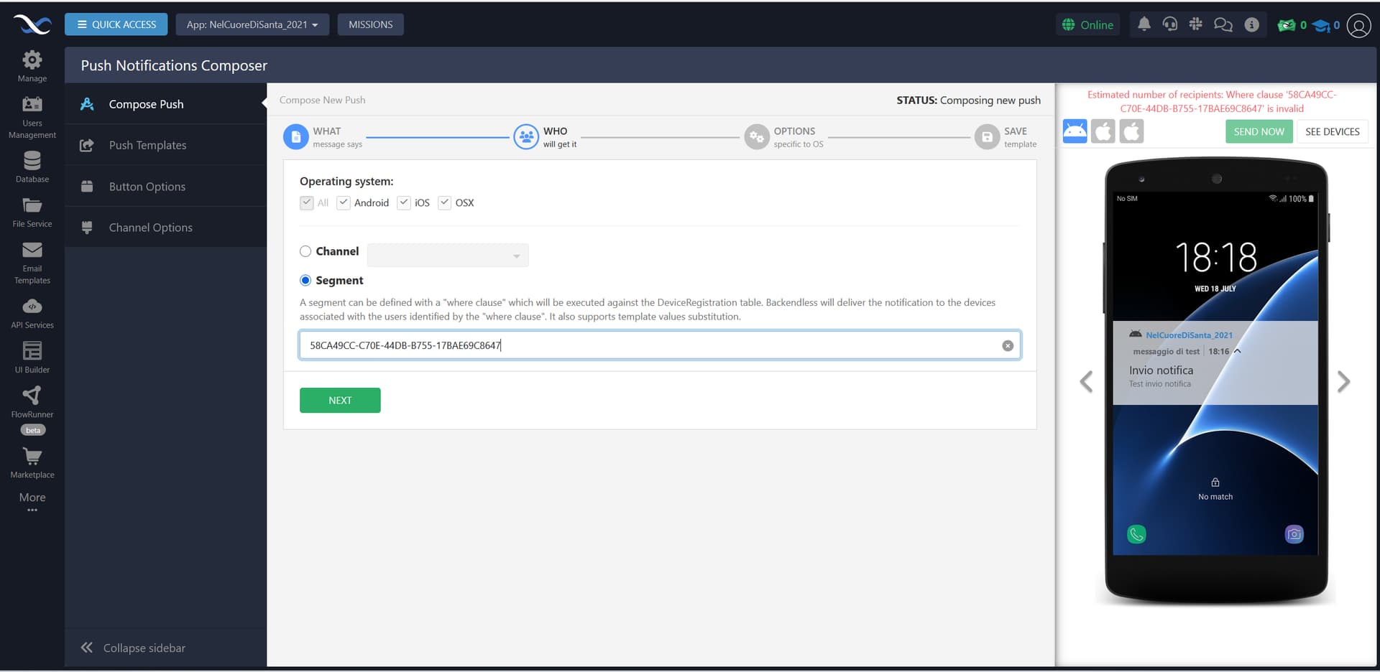The height and width of the screenshot is (672, 1380).
Task: Open the Database section in sidebar
Action: point(32,167)
